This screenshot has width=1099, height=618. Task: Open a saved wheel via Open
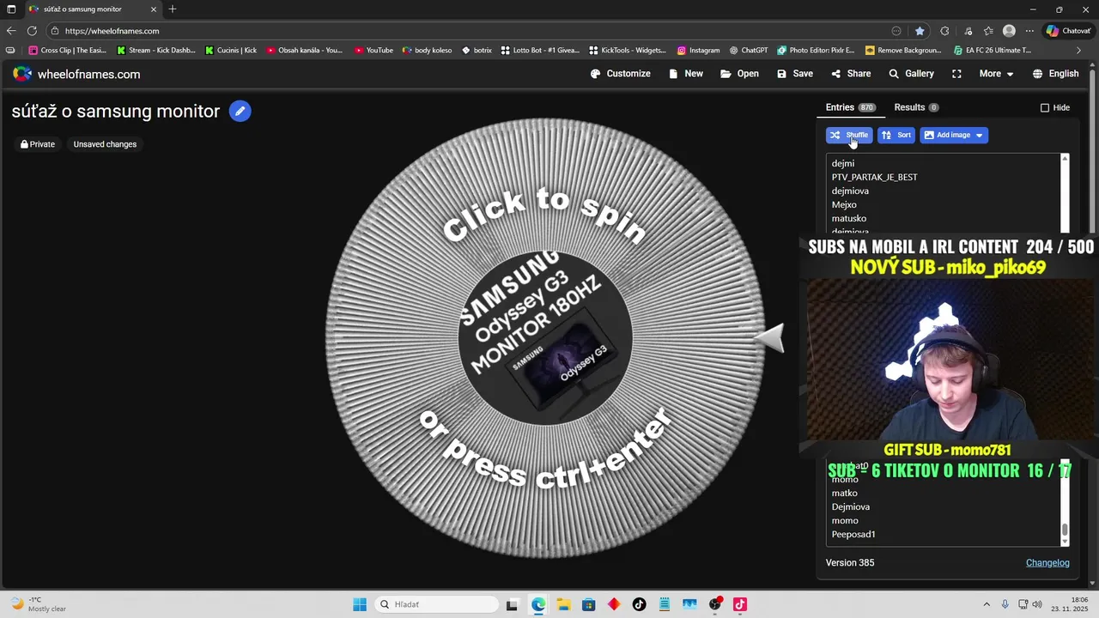pos(739,74)
